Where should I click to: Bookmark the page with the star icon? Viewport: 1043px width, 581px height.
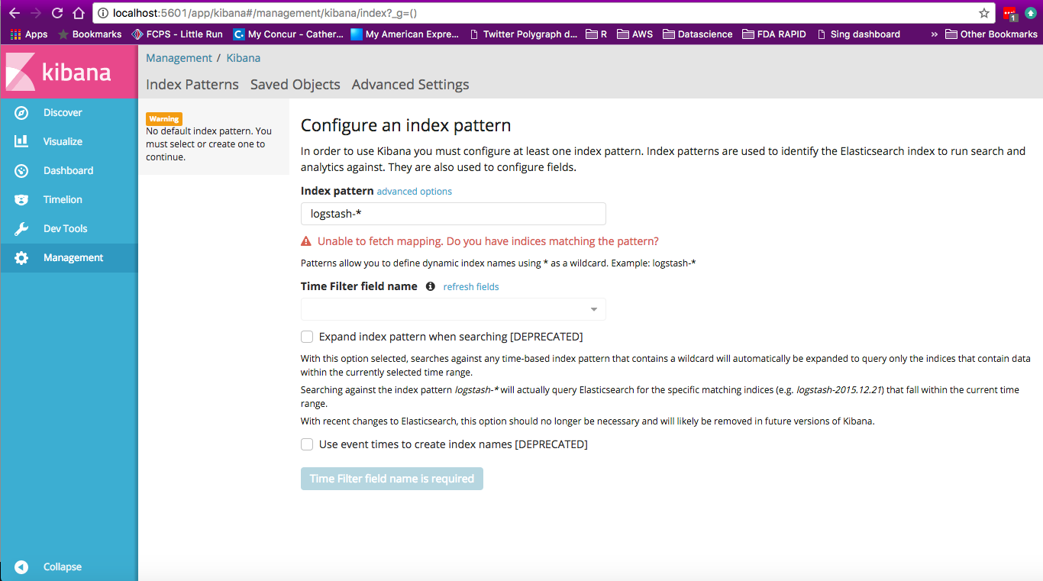984,13
